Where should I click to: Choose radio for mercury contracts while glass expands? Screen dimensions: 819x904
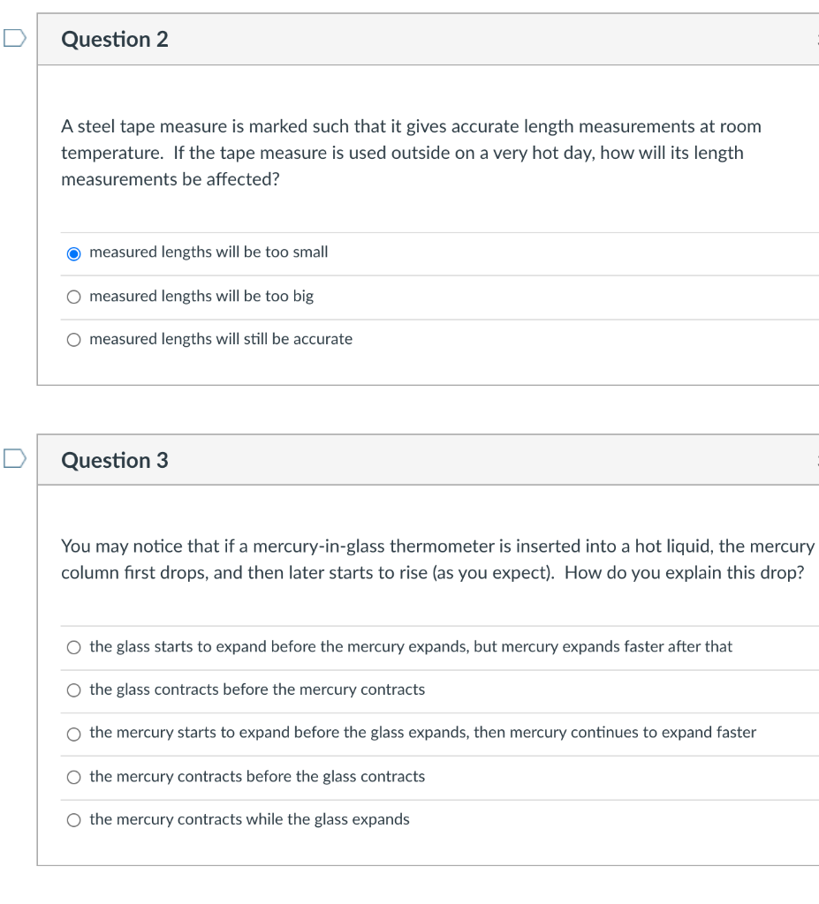74,820
